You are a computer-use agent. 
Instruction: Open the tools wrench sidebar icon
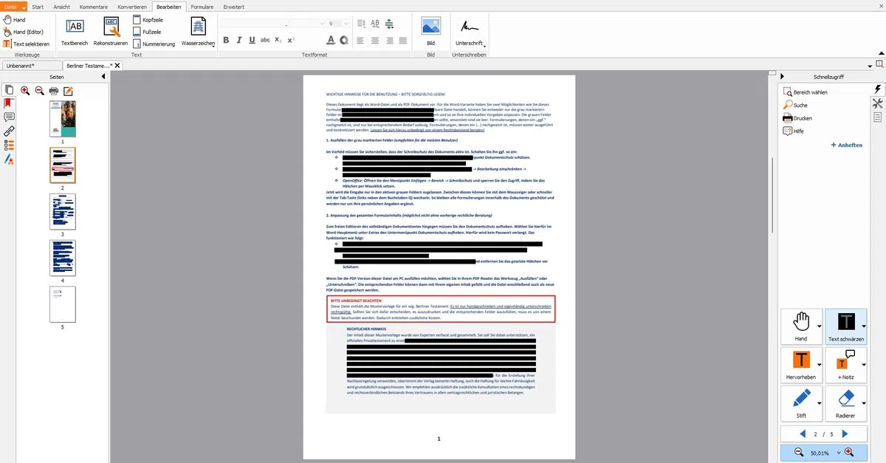click(878, 103)
